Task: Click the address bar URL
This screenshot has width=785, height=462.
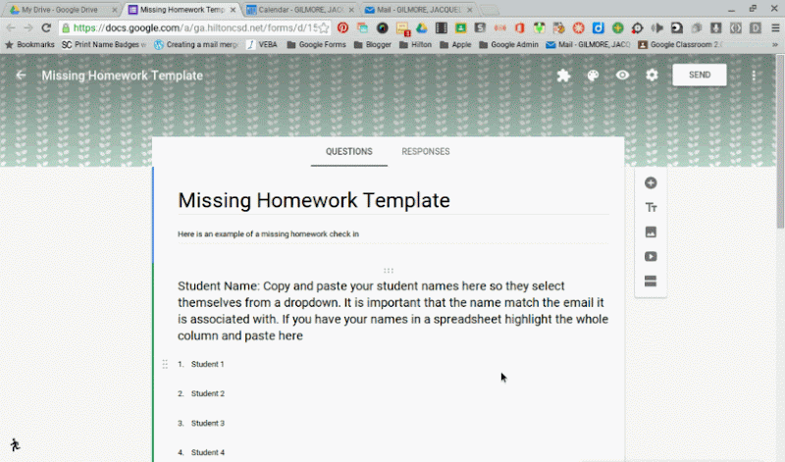Action: [195, 28]
